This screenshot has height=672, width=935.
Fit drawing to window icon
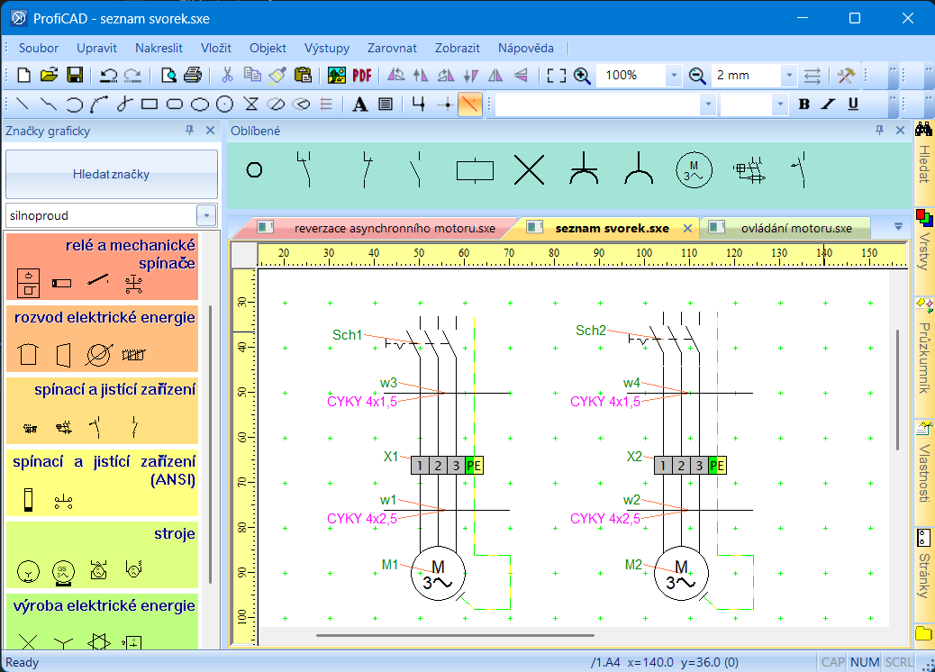point(557,75)
